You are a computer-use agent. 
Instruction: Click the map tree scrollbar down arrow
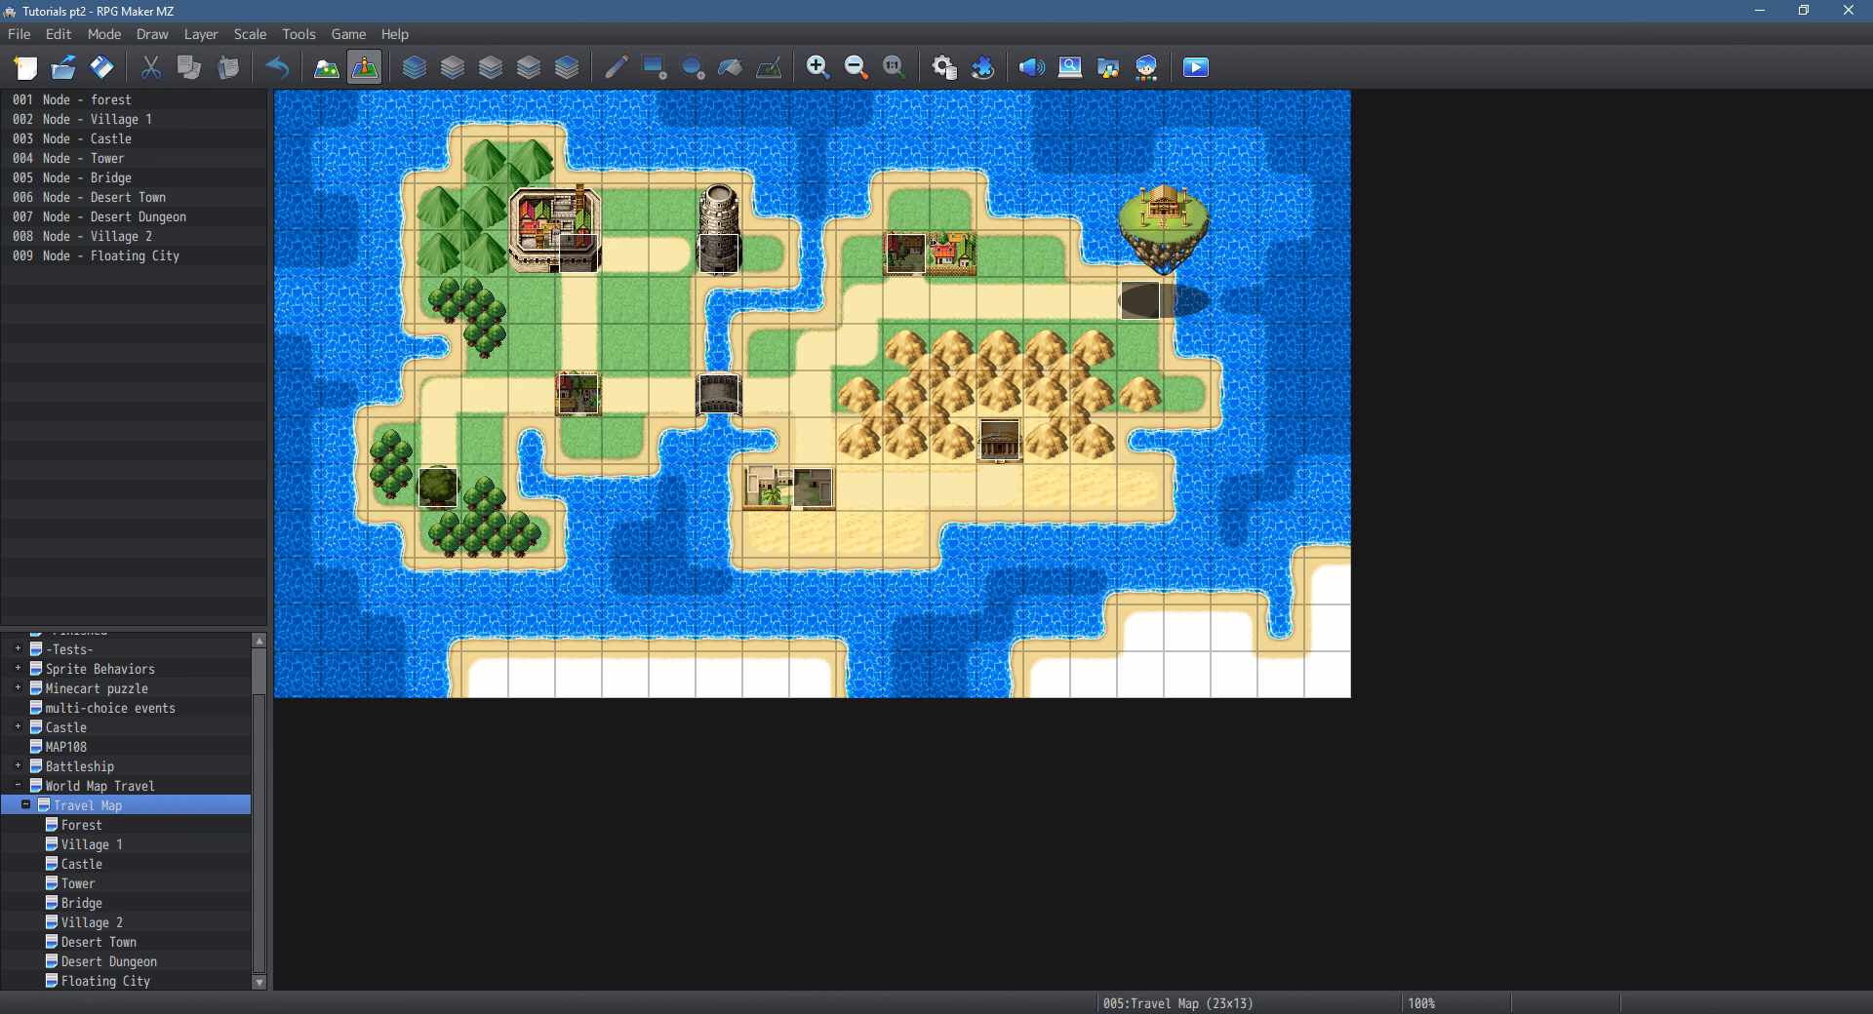[259, 983]
